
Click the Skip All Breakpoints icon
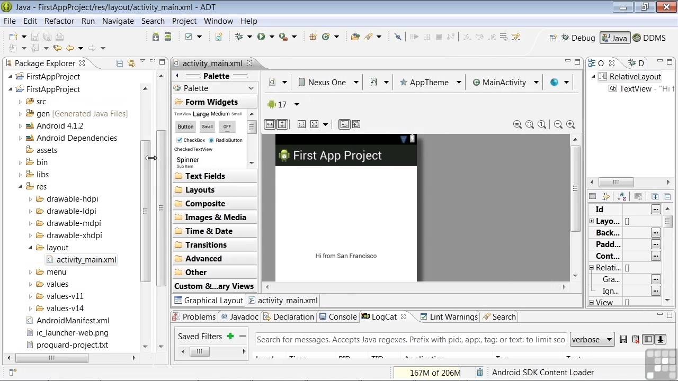tap(398, 37)
